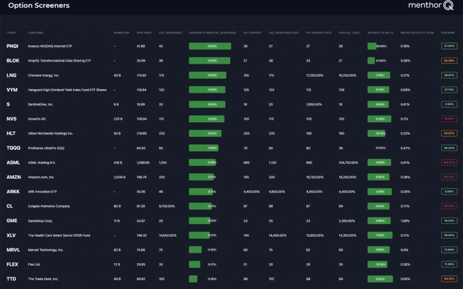463x289 pixels.
Task: Select the VYM ticker
Action: tap(12, 90)
